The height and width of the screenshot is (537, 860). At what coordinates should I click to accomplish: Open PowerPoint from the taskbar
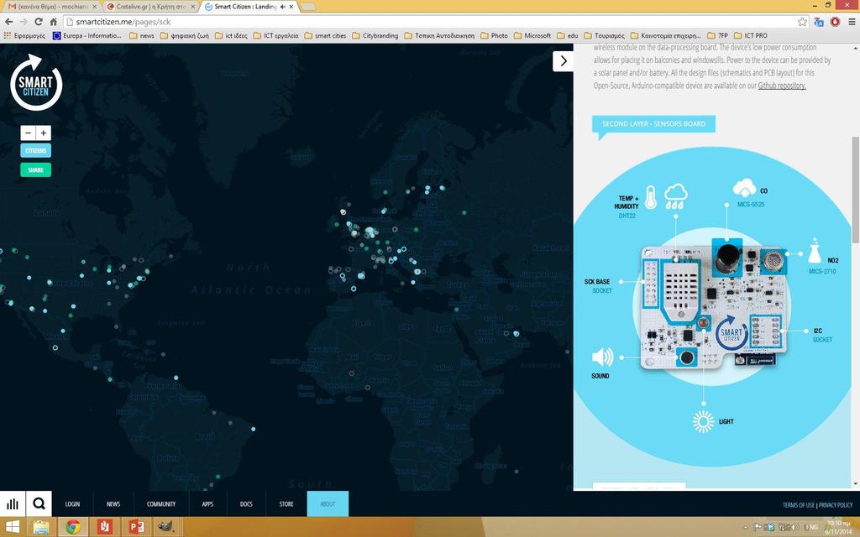(x=136, y=527)
